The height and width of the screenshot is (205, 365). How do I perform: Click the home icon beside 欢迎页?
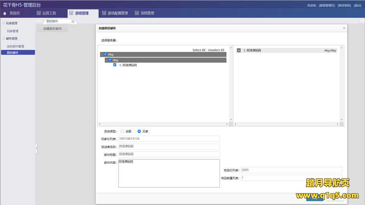pyautogui.click(x=5, y=13)
